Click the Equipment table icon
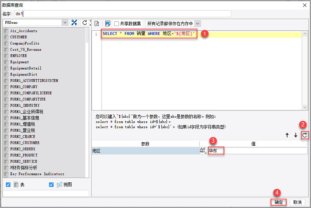 (x=6, y=62)
